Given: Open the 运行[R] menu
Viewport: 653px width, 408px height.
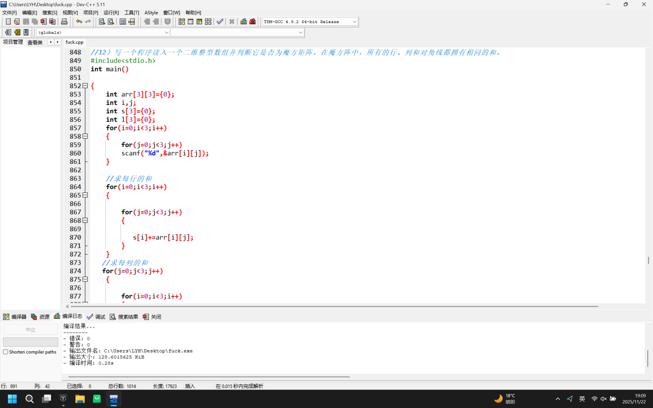Looking at the screenshot, I should pos(111,13).
